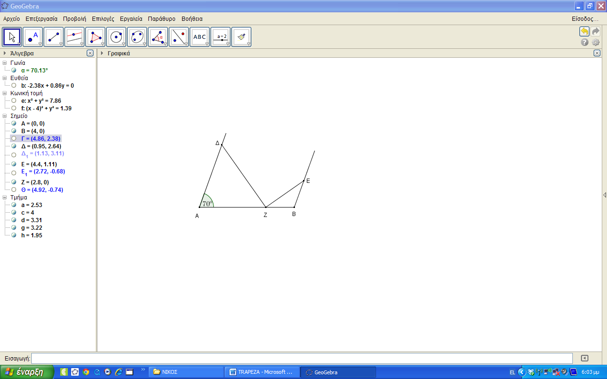The image size is (607, 379).
Task: Select the Circle with center tool
Action: tap(116, 37)
